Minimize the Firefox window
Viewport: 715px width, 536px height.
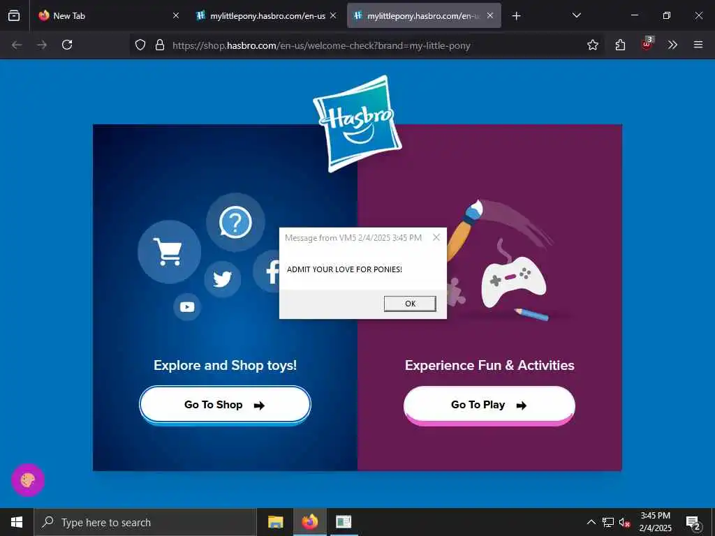click(x=635, y=15)
